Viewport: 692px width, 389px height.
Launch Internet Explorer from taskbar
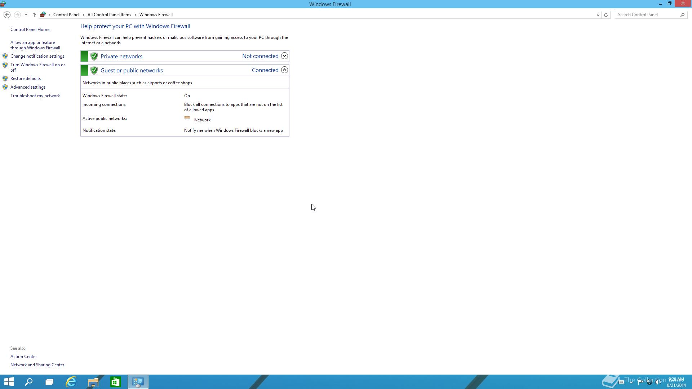pos(71,382)
